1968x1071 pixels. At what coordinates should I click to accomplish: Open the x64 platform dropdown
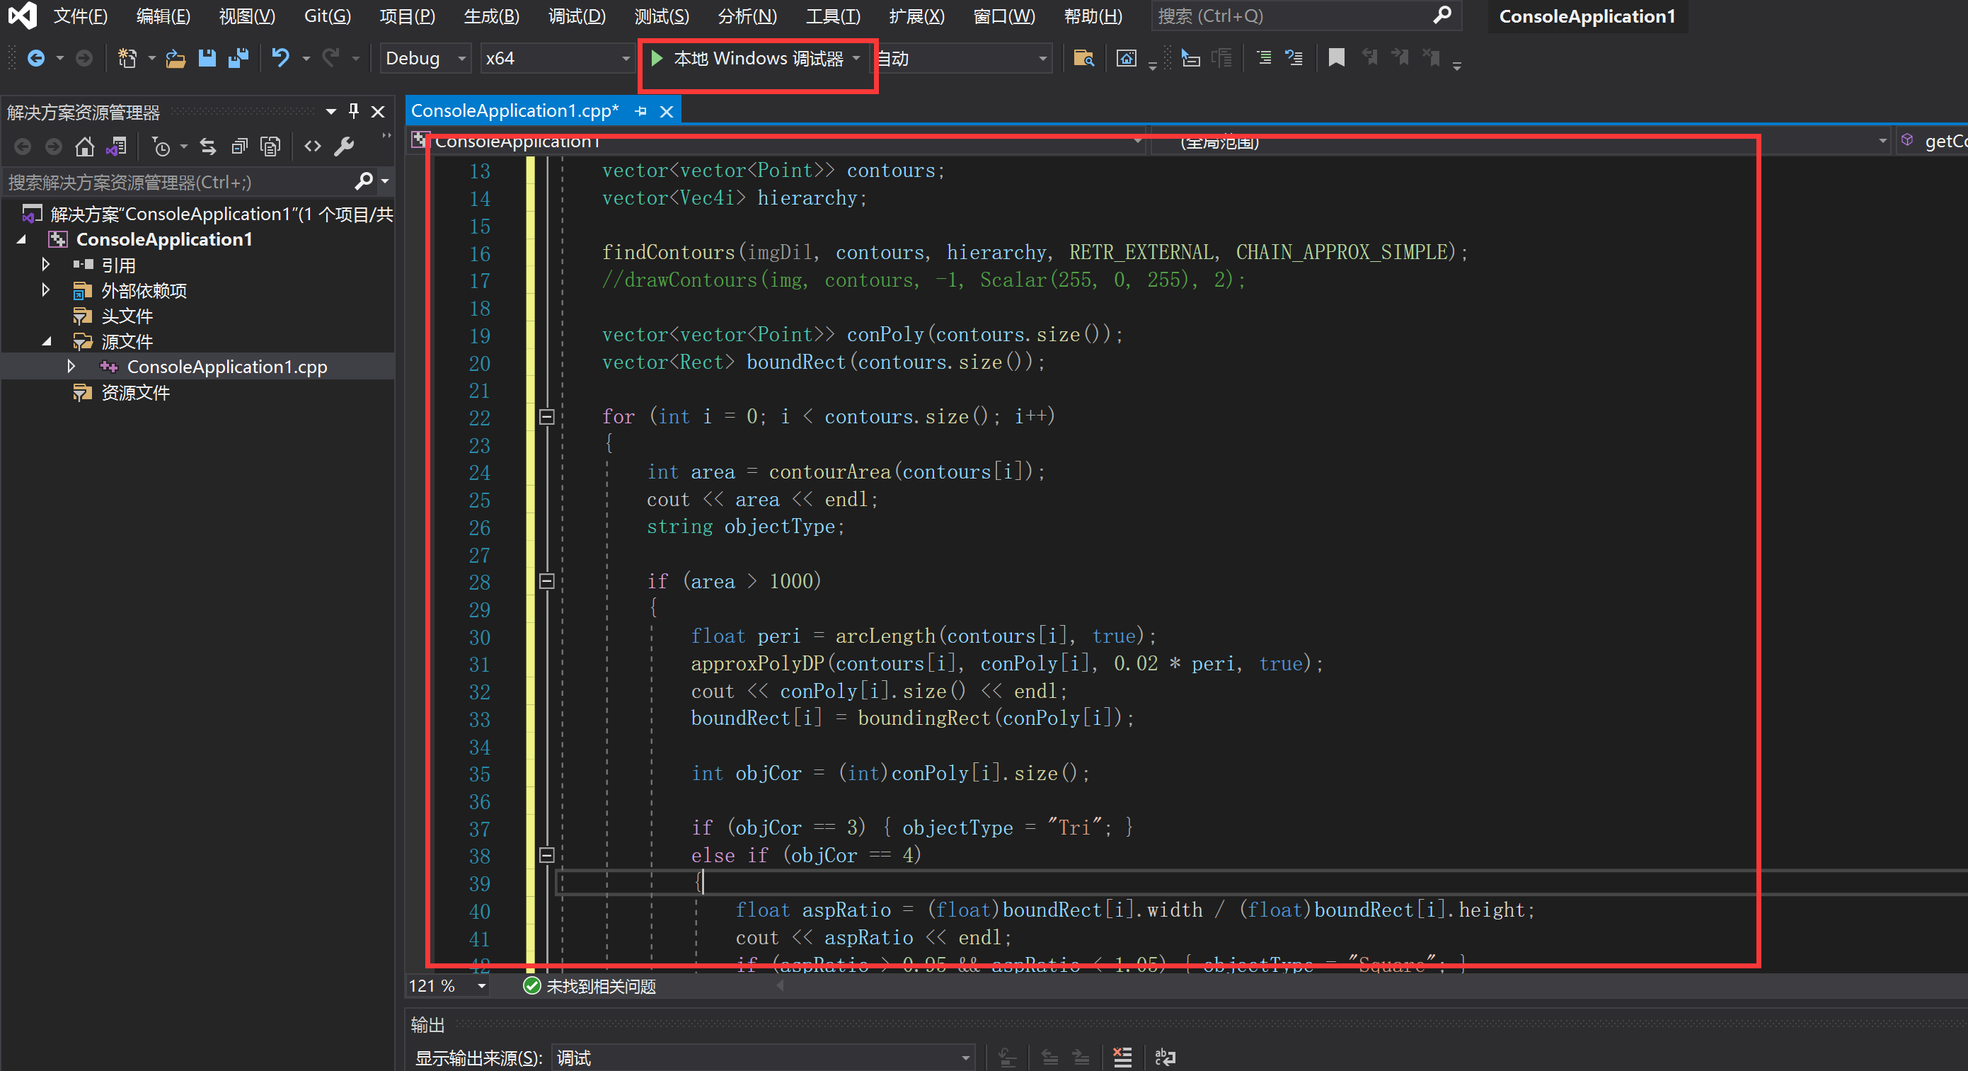tap(557, 58)
